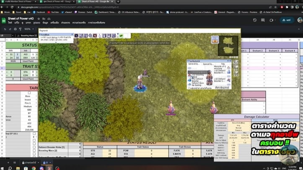303x170 pixels.
Task: Select the Paint format tool
Action: click(20, 29)
